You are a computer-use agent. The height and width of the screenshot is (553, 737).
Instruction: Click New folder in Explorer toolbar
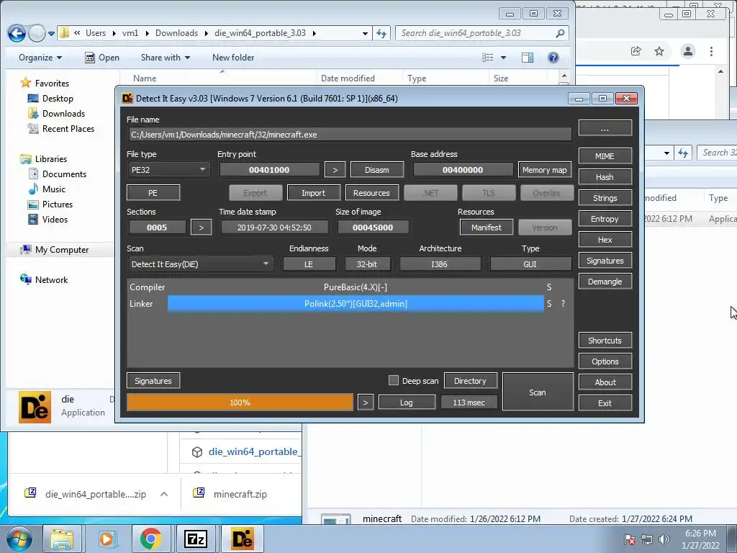pos(233,58)
